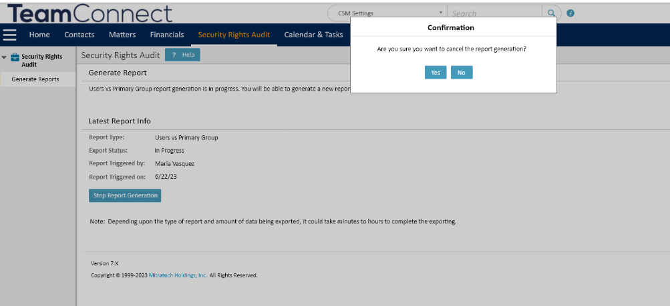Open the hamburger navigation menu
The width and height of the screenshot is (670, 306).
tap(9, 35)
